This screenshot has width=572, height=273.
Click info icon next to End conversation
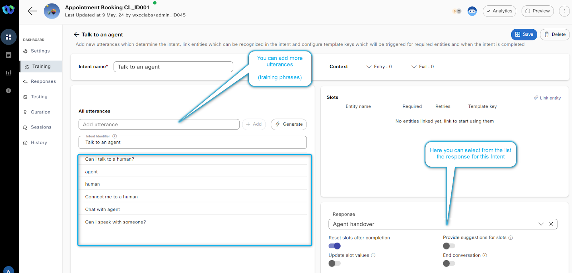(485, 255)
